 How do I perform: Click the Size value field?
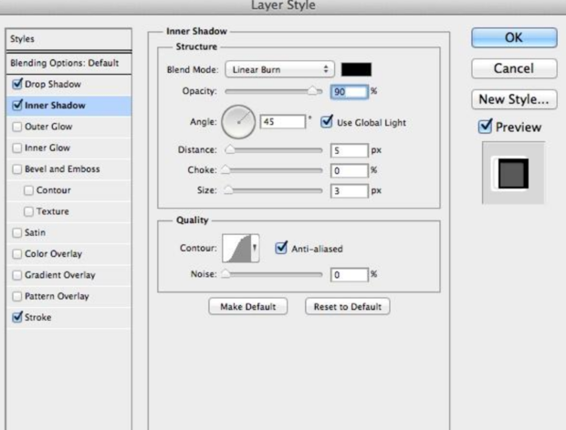[x=349, y=190]
